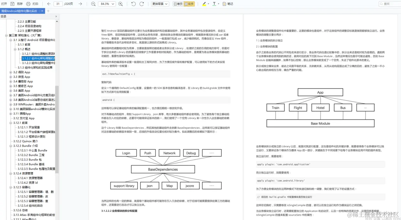The image size is (401, 220).
Task: Select the text underline T tool
Action: pos(214,4)
